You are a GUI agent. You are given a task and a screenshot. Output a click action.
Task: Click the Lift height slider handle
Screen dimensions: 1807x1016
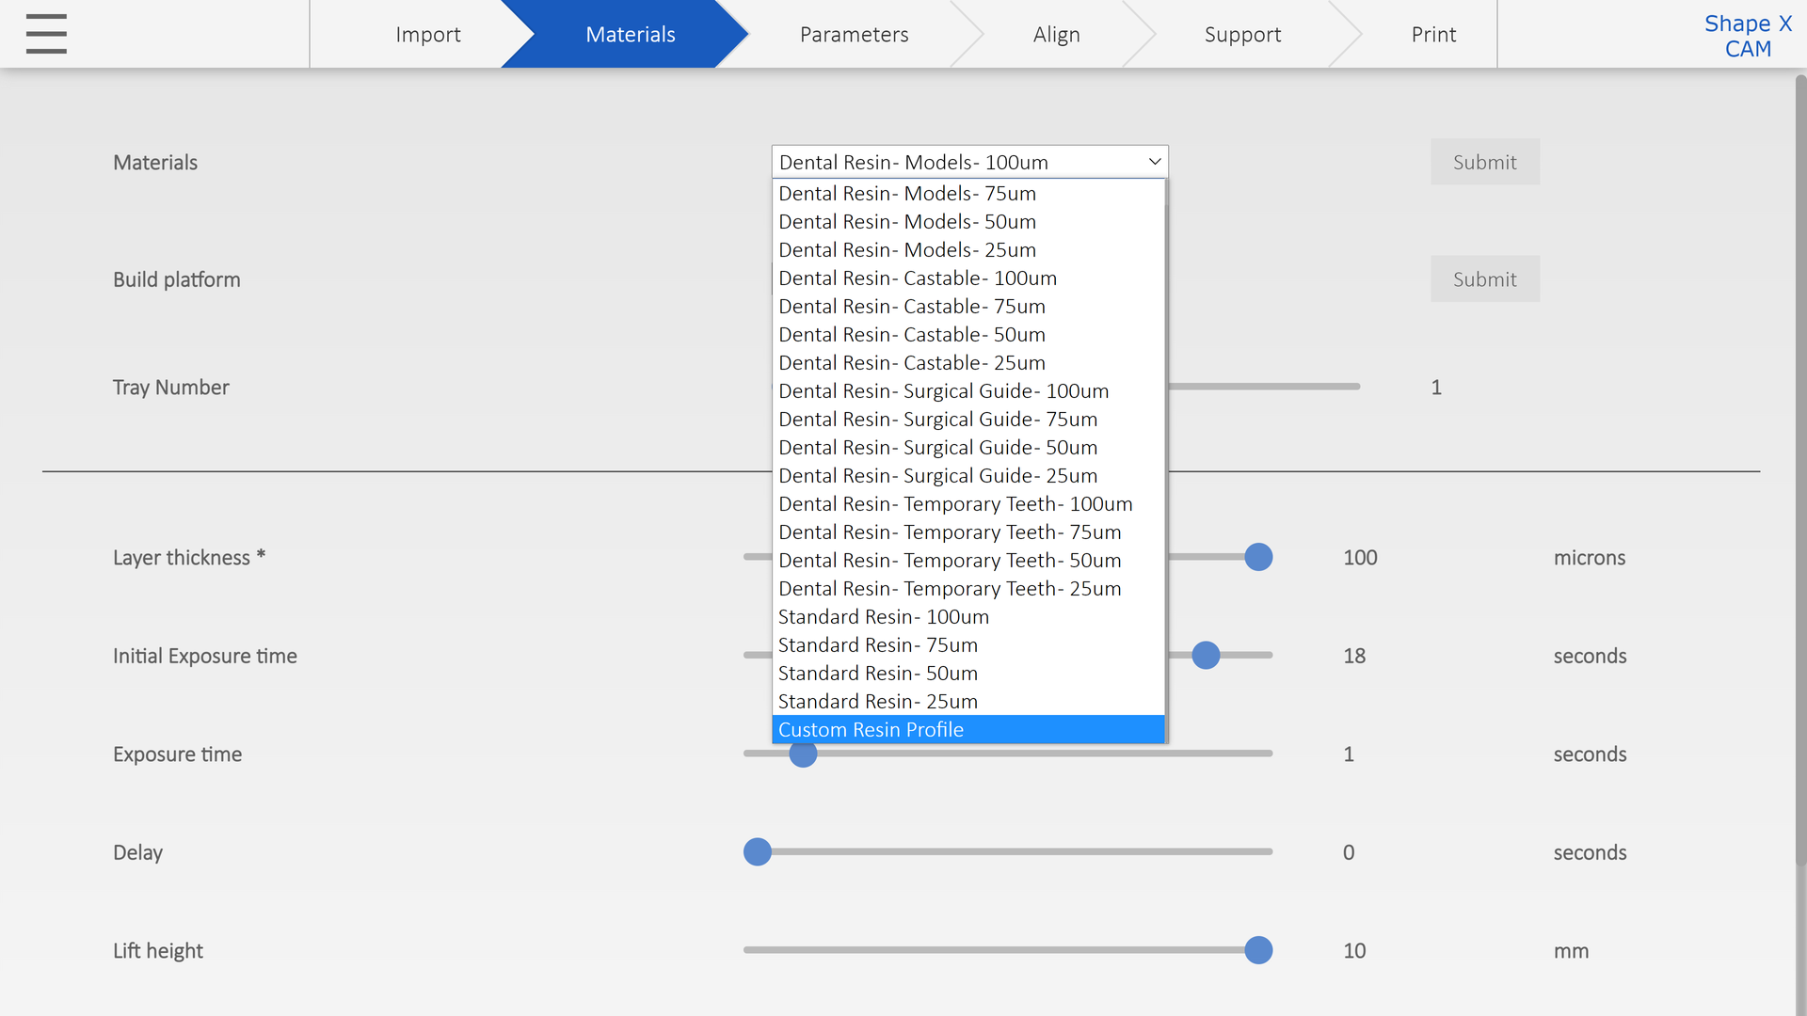click(x=1258, y=950)
